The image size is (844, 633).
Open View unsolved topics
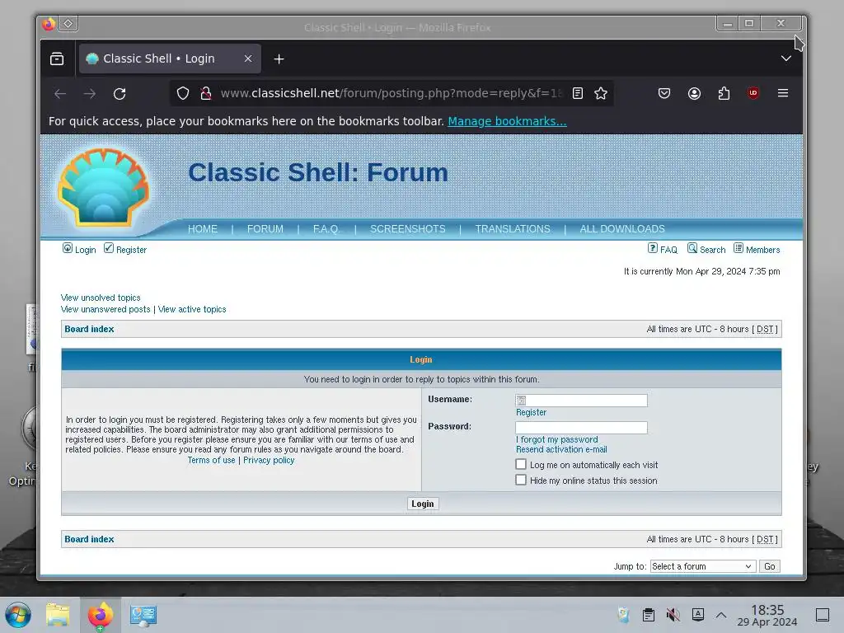(x=101, y=298)
